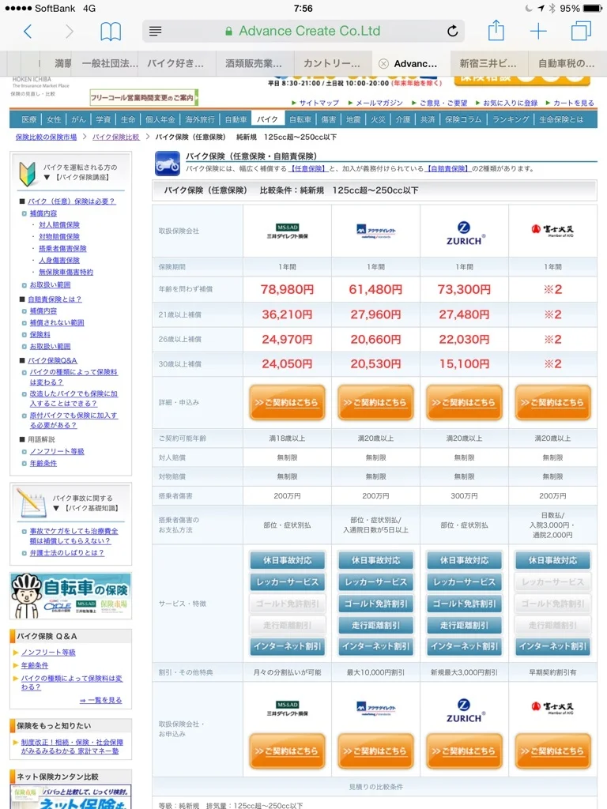This screenshot has height=809, width=607.
Task: Click ご契約はこちら under the AXA prices
Action: pyautogui.click(x=375, y=402)
